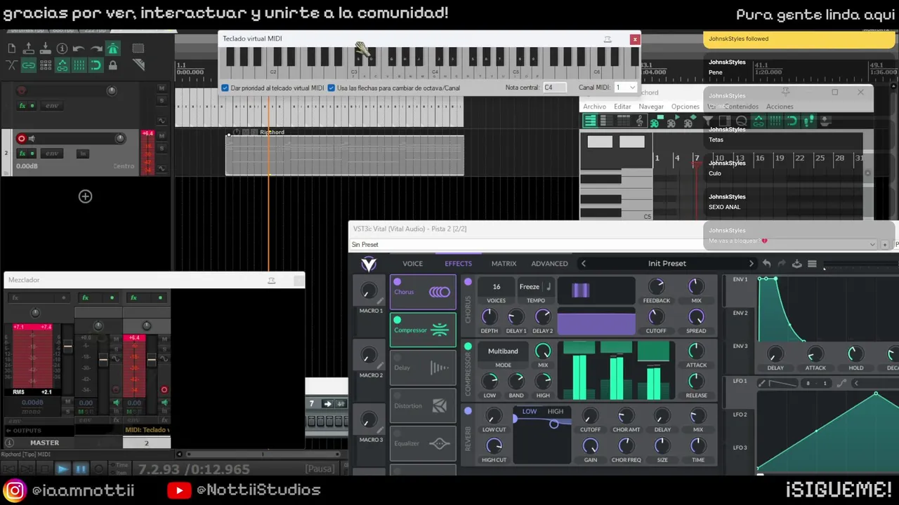
Task: Click Reverb SIZE knob
Action: [662, 445]
